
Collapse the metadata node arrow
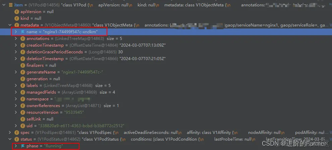point(10,25)
